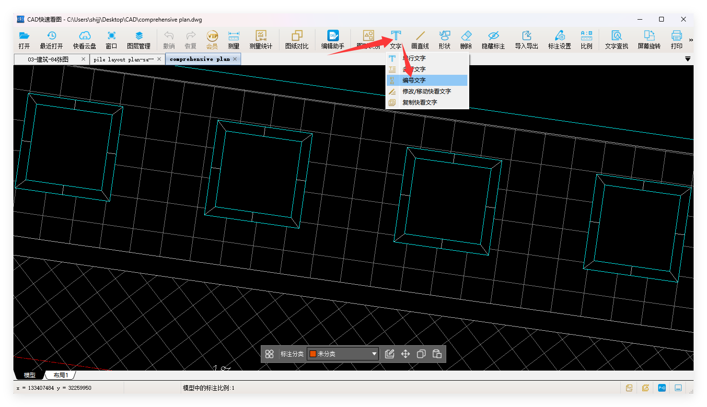Click the orange 未分类 color swatch

(x=313, y=354)
